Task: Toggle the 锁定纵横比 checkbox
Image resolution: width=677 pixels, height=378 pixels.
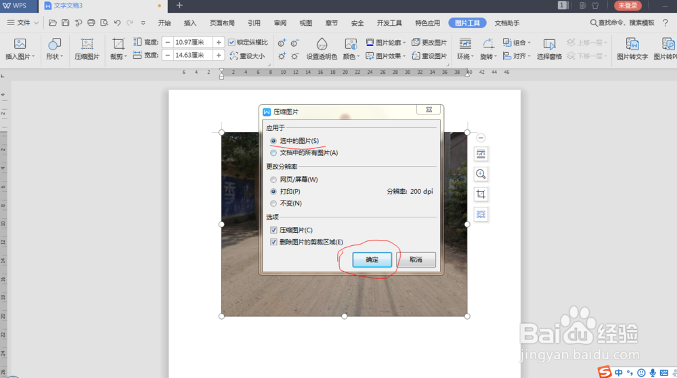Action: tap(232, 42)
